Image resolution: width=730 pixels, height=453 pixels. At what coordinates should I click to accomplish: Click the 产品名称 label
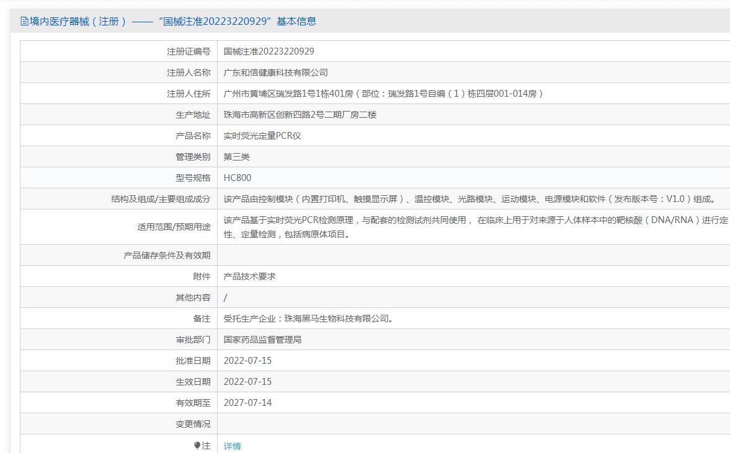point(193,136)
